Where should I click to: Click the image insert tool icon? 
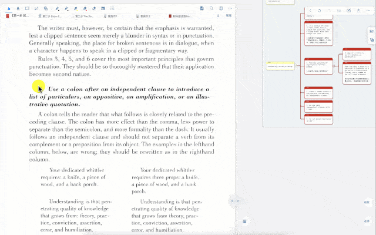click(x=103, y=9)
